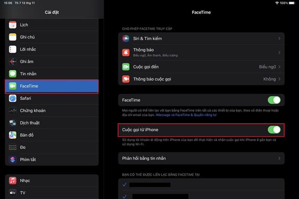Tap the Lời nhắc reminders icon

[x=13, y=49]
